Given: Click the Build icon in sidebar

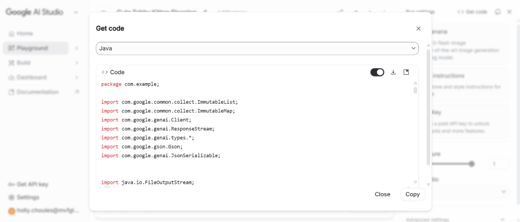Looking at the screenshot, I should (x=12, y=63).
